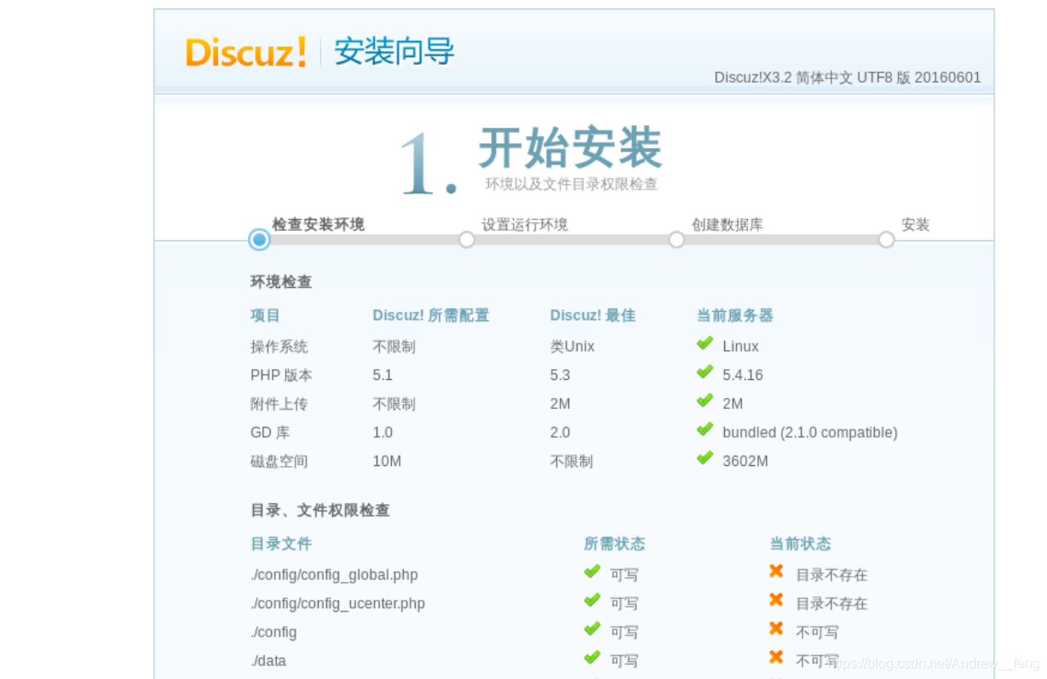Image resolution: width=1047 pixels, height=679 pixels.
Task: Click the required PHP value 5.1
Action: (x=383, y=375)
